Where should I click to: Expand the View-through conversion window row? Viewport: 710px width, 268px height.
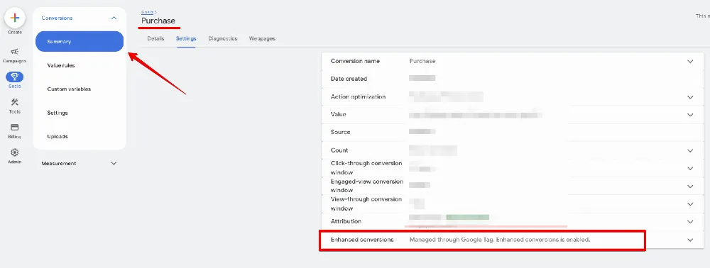(690, 203)
